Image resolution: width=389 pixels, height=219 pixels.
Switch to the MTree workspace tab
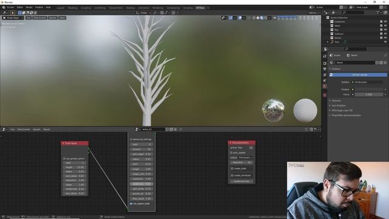(x=200, y=8)
